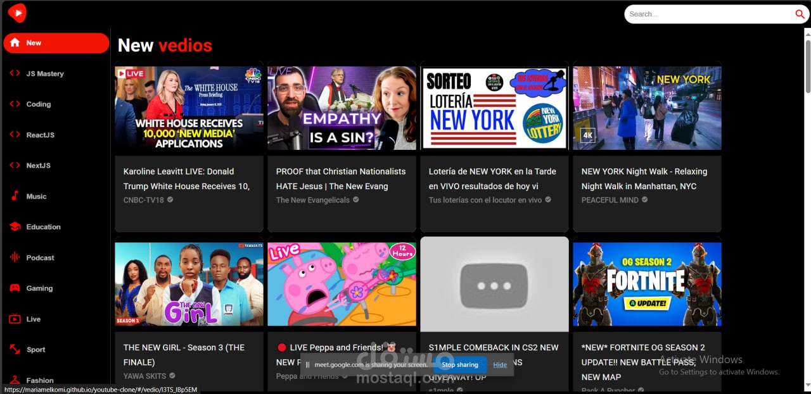Click verified badge next to PEACEFUL MIND
Screen dimensions: 811x394
[645, 200]
